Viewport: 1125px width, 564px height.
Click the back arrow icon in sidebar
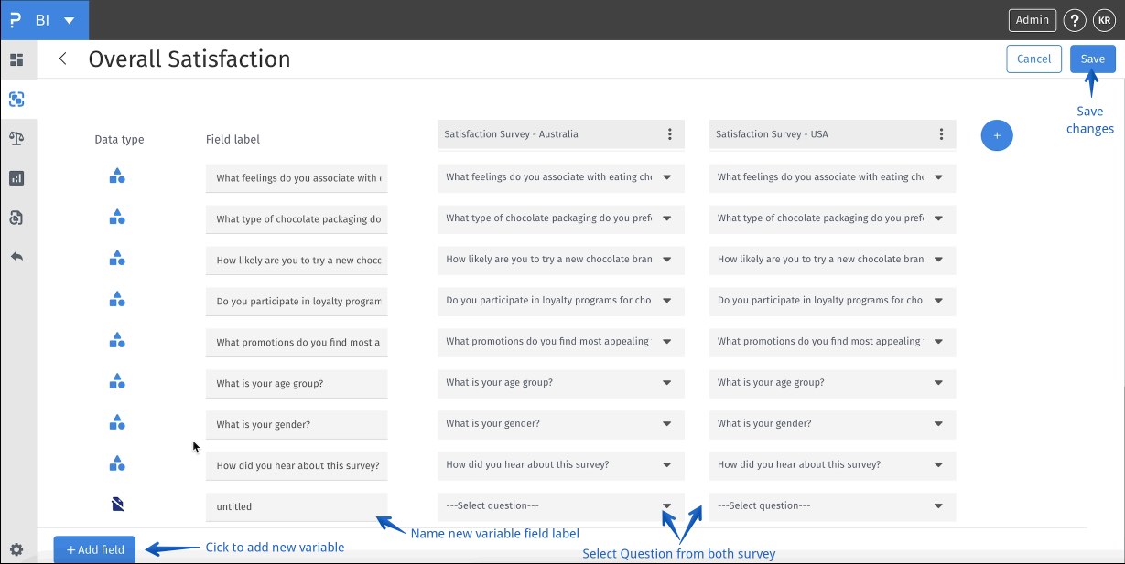[x=16, y=257]
